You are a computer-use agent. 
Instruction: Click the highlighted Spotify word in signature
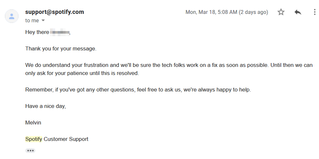coord(33,139)
